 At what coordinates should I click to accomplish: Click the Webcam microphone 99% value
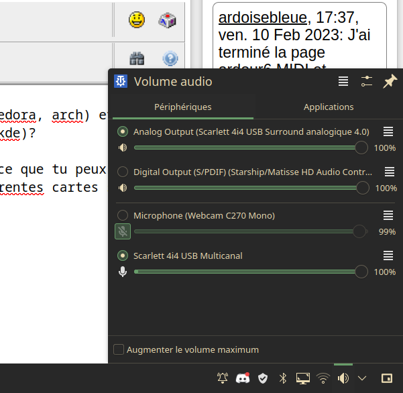click(x=387, y=231)
